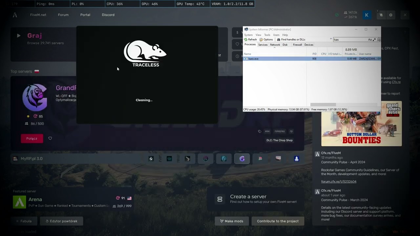The image size is (420, 236).
Task: Switch to the Devices tab
Action: click(x=309, y=45)
